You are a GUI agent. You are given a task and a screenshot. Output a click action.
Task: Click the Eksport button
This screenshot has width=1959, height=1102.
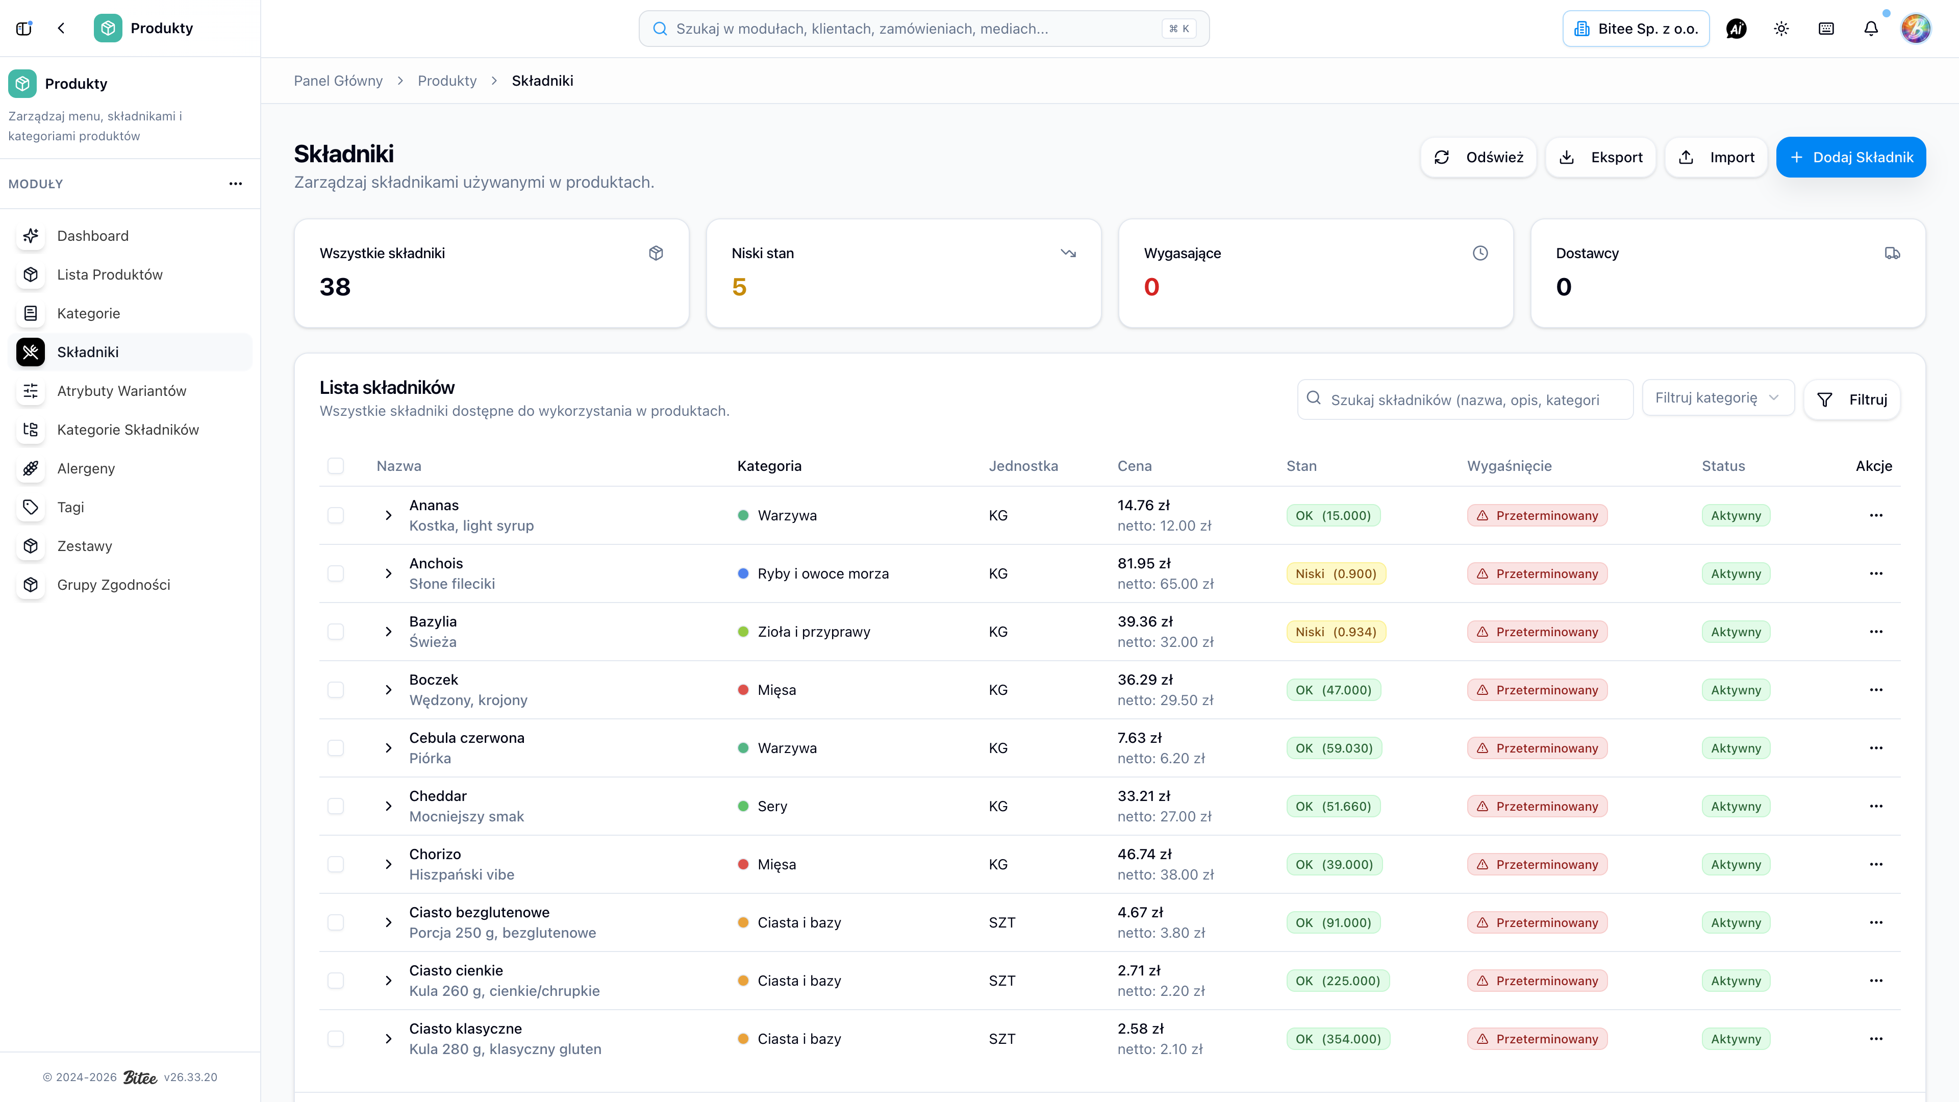point(1601,158)
